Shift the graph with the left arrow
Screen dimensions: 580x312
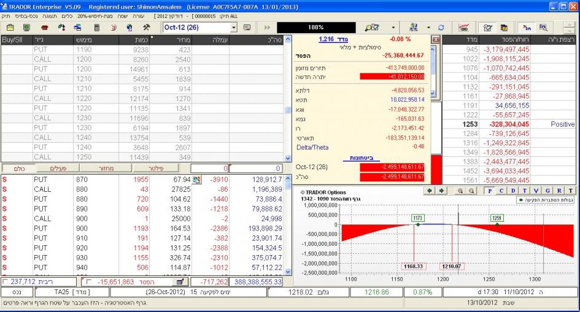pos(430,191)
